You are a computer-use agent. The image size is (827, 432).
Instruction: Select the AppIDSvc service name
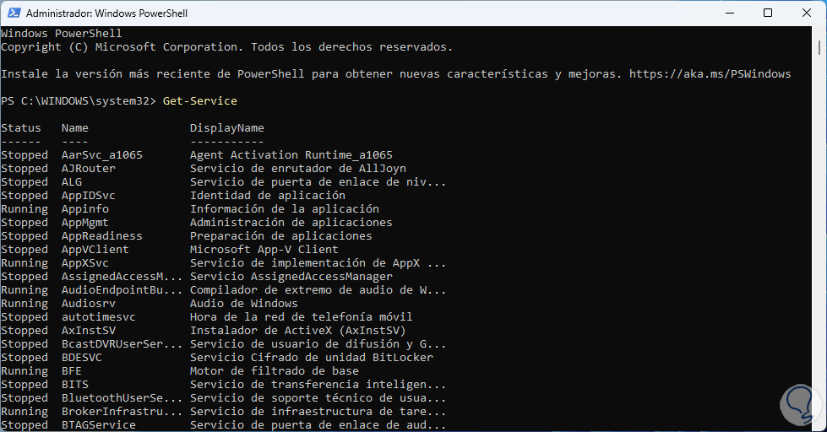tap(89, 196)
